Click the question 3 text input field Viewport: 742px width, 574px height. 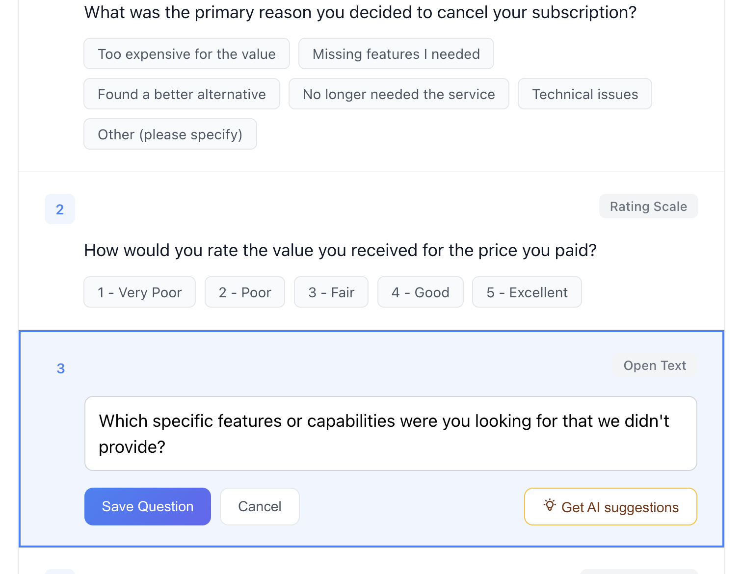pyautogui.click(x=390, y=434)
